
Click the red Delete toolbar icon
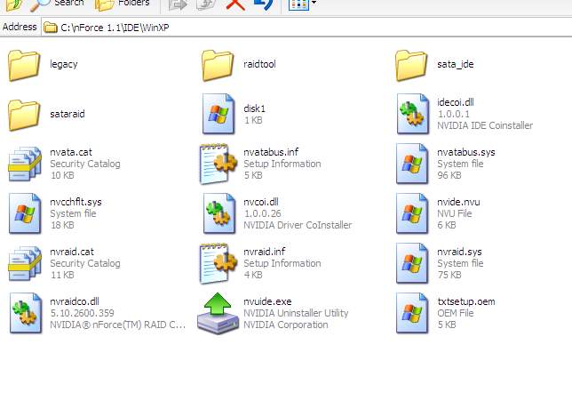click(235, 4)
